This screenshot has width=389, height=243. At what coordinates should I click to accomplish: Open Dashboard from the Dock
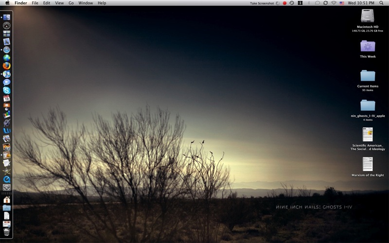7,25
